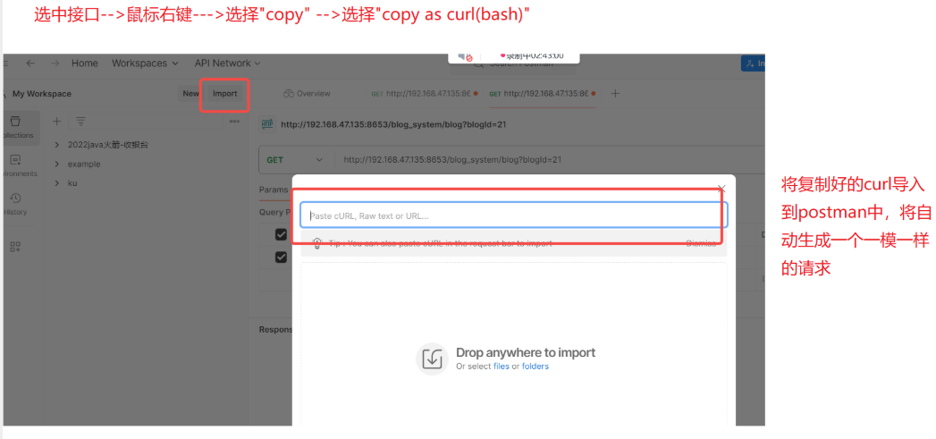Switch to first GET request tab
Image resolution: width=936 pixels, height=439 pixels.
coord(425,94)
